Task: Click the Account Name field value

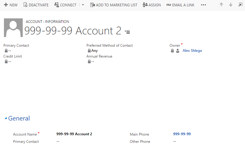Action: [x=74, y=134]
